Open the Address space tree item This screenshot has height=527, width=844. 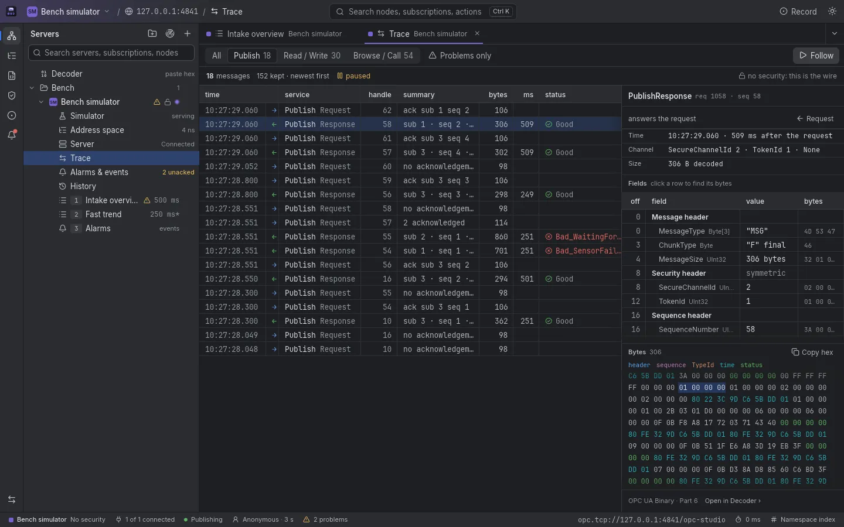[x=111, y=130]
